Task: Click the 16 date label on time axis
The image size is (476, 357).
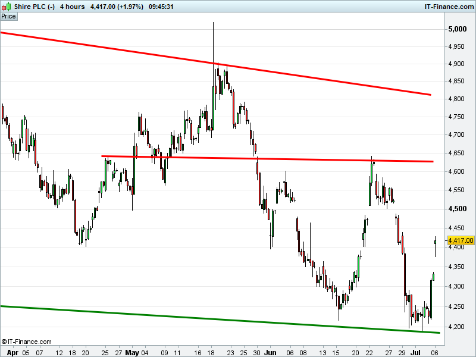Action: 198,353
